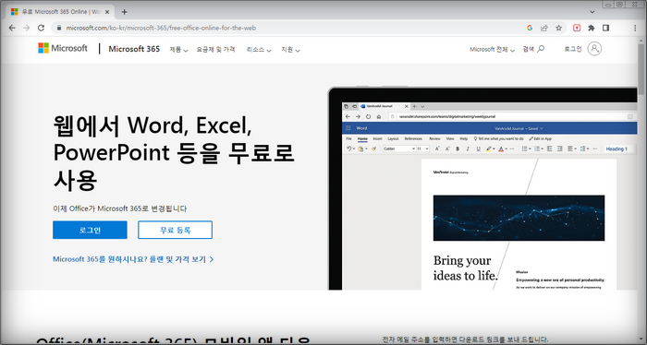Click the Microsoft logo

coord(63,48)
